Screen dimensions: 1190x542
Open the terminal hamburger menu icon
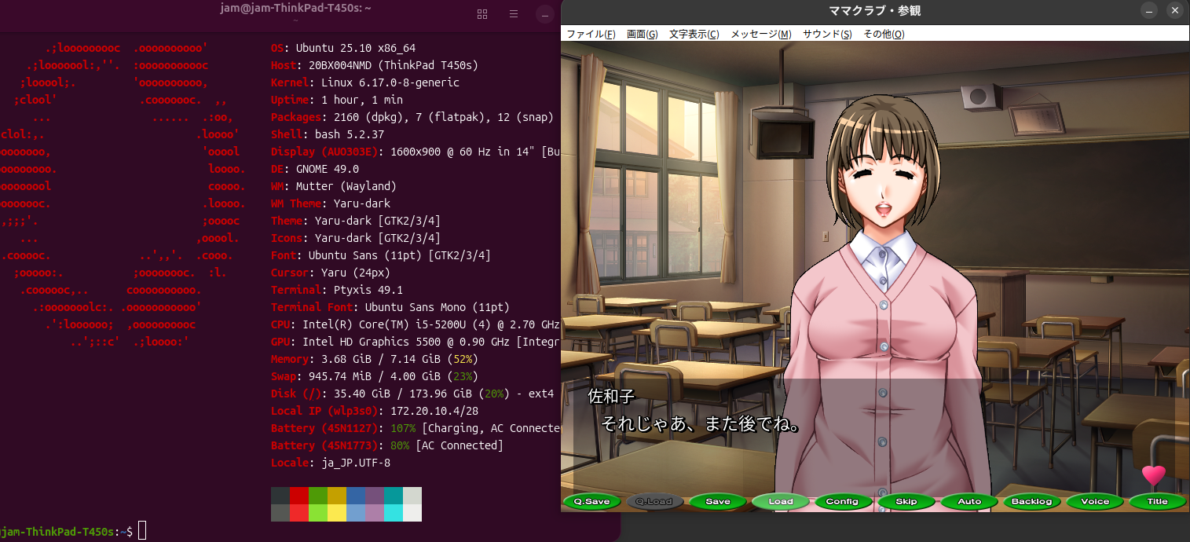click(514, 14)
